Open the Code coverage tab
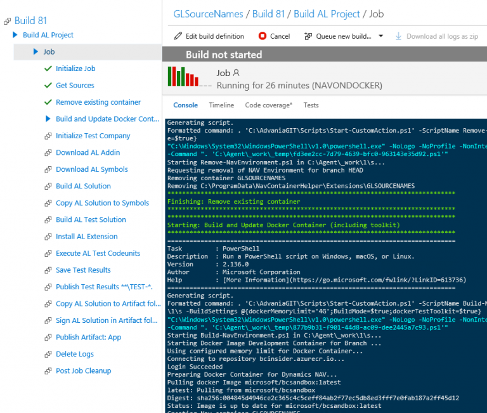 point(268,105)
